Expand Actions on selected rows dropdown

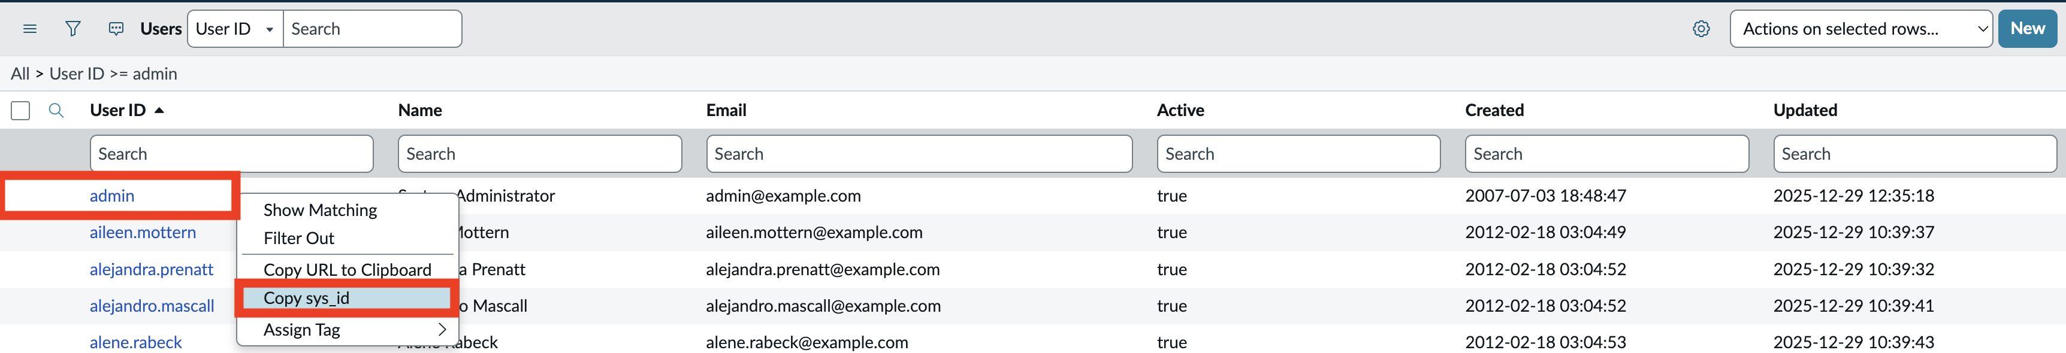click(1860, 29)
